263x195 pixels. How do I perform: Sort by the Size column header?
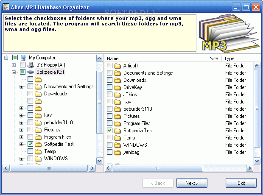coord(201,58)
